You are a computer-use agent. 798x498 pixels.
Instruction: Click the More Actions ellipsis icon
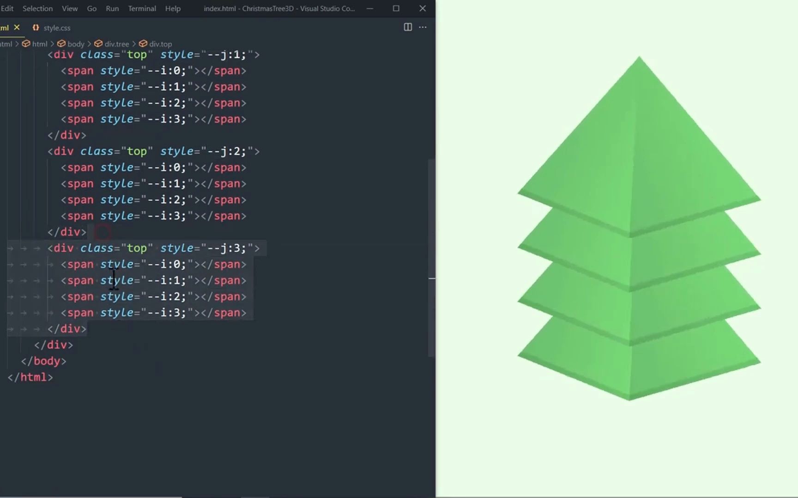tap(423, 27)
